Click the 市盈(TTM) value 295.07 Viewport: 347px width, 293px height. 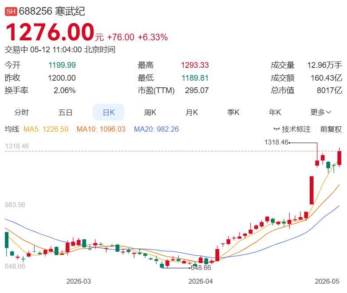click(197, 90)
